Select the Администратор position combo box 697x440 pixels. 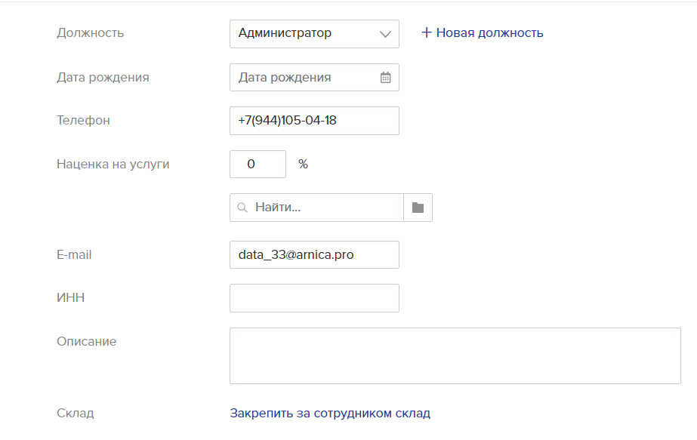pos(314,34)
